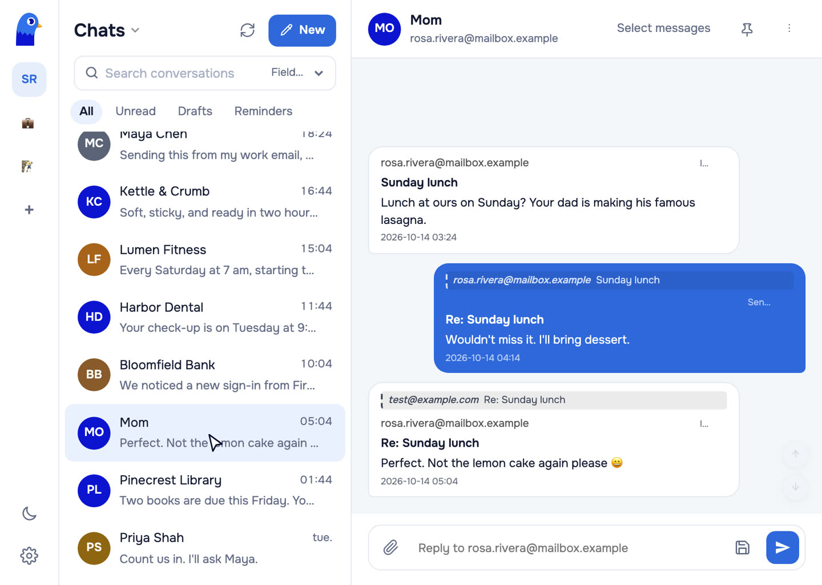Open settings via the gear icon
This screenshot has width=822, height=585.
click(x=29, y=555)
